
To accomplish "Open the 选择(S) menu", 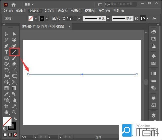I will [x=62, y=11].
